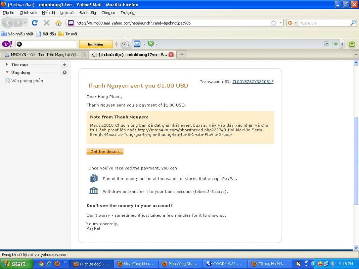Focus the Muare.vn search box
This screenshot has width=359, height=269.
tap(324, 23)
